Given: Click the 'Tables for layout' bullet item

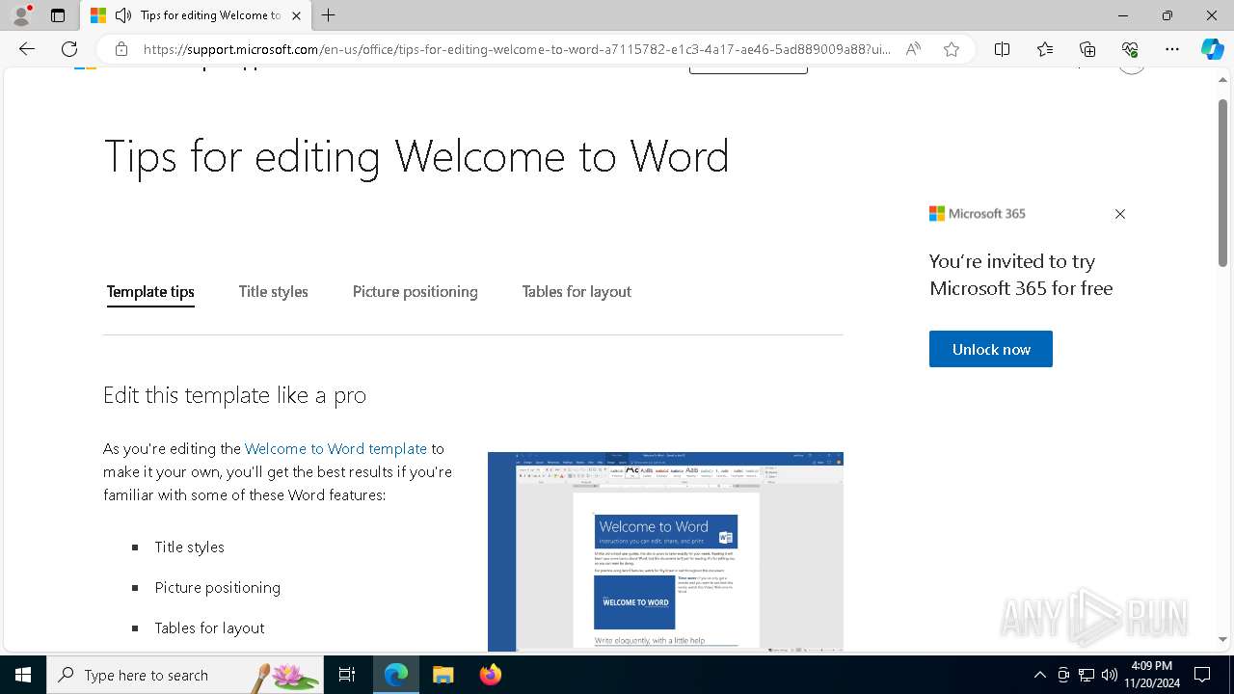Looking at the screenshot, I should coord(209,627).
